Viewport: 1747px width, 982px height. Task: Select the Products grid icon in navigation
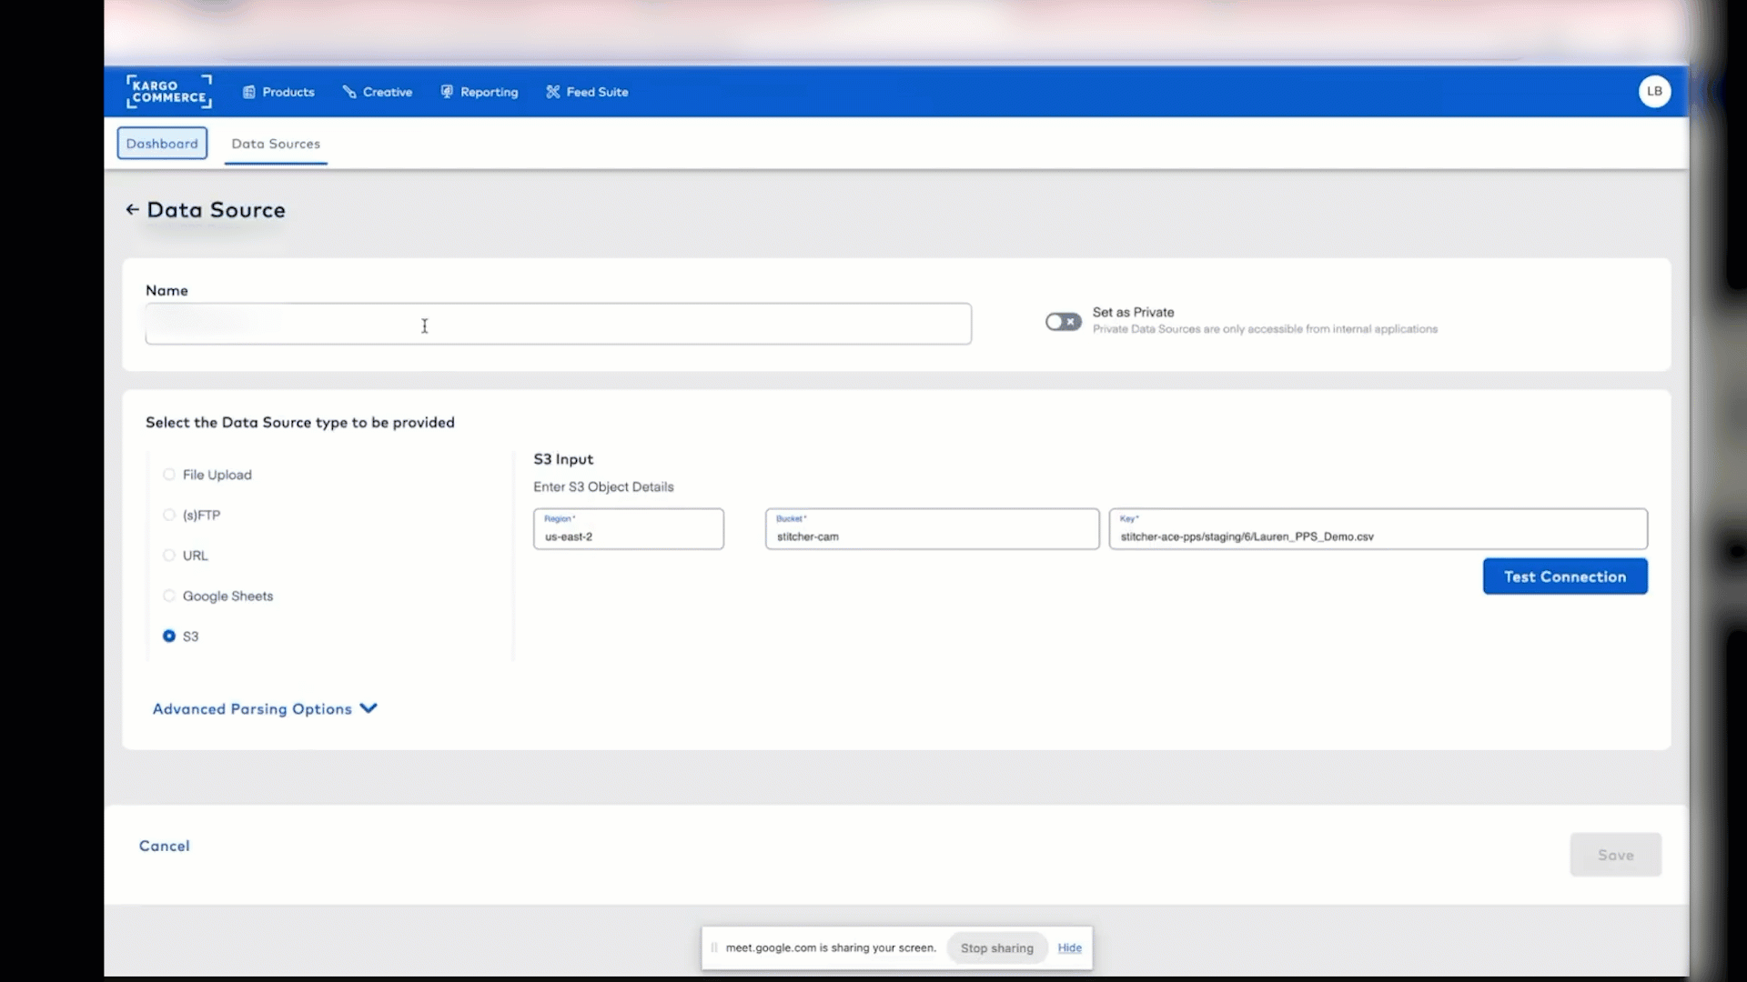click(250, 91)
